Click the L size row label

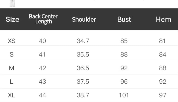[x=12, y=81]
